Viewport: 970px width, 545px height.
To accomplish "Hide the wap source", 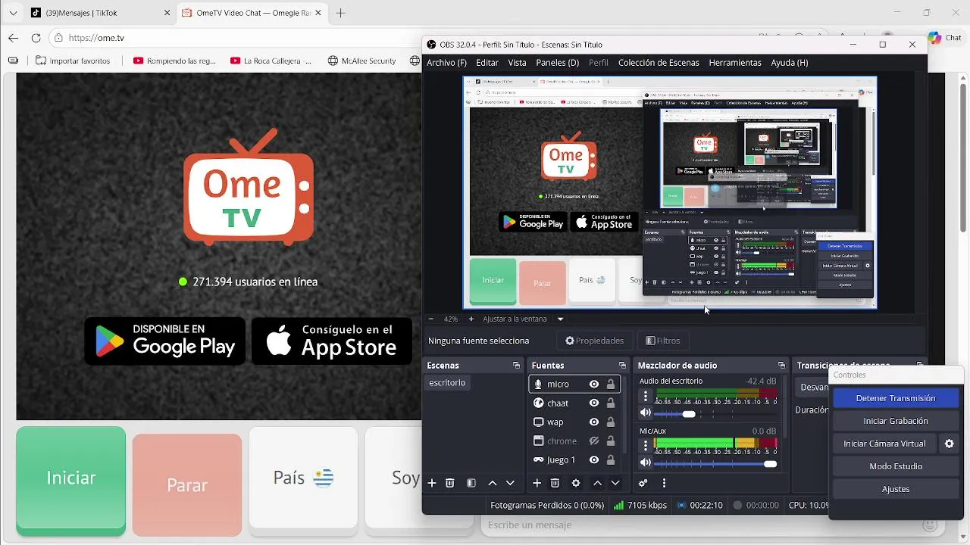I will click(x=594, y=422).
